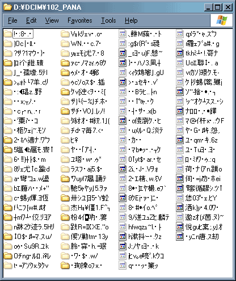Click the folder icon for the name containing "R=ⅨXE"
This screenshot has width=236, height=281.
pos(65,227)
